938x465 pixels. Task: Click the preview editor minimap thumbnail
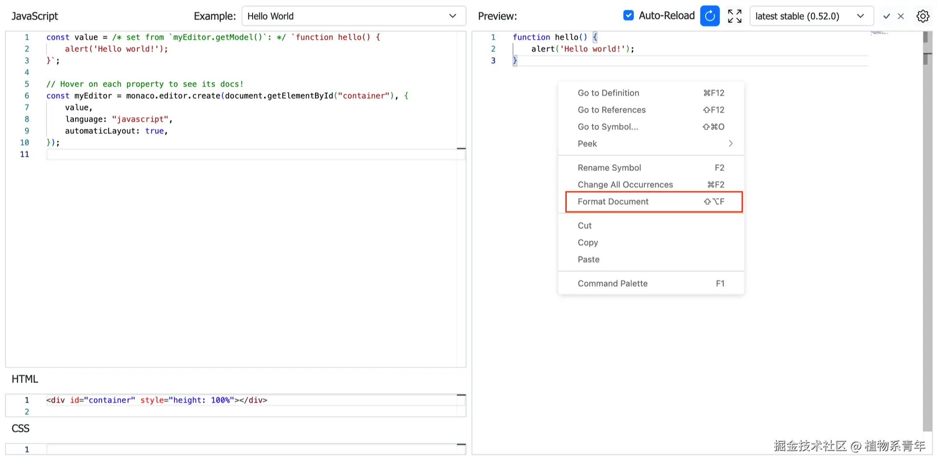coord(878,33)
